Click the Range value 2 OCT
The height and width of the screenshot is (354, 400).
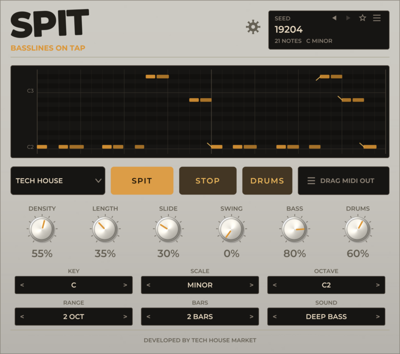coord(74,317)
